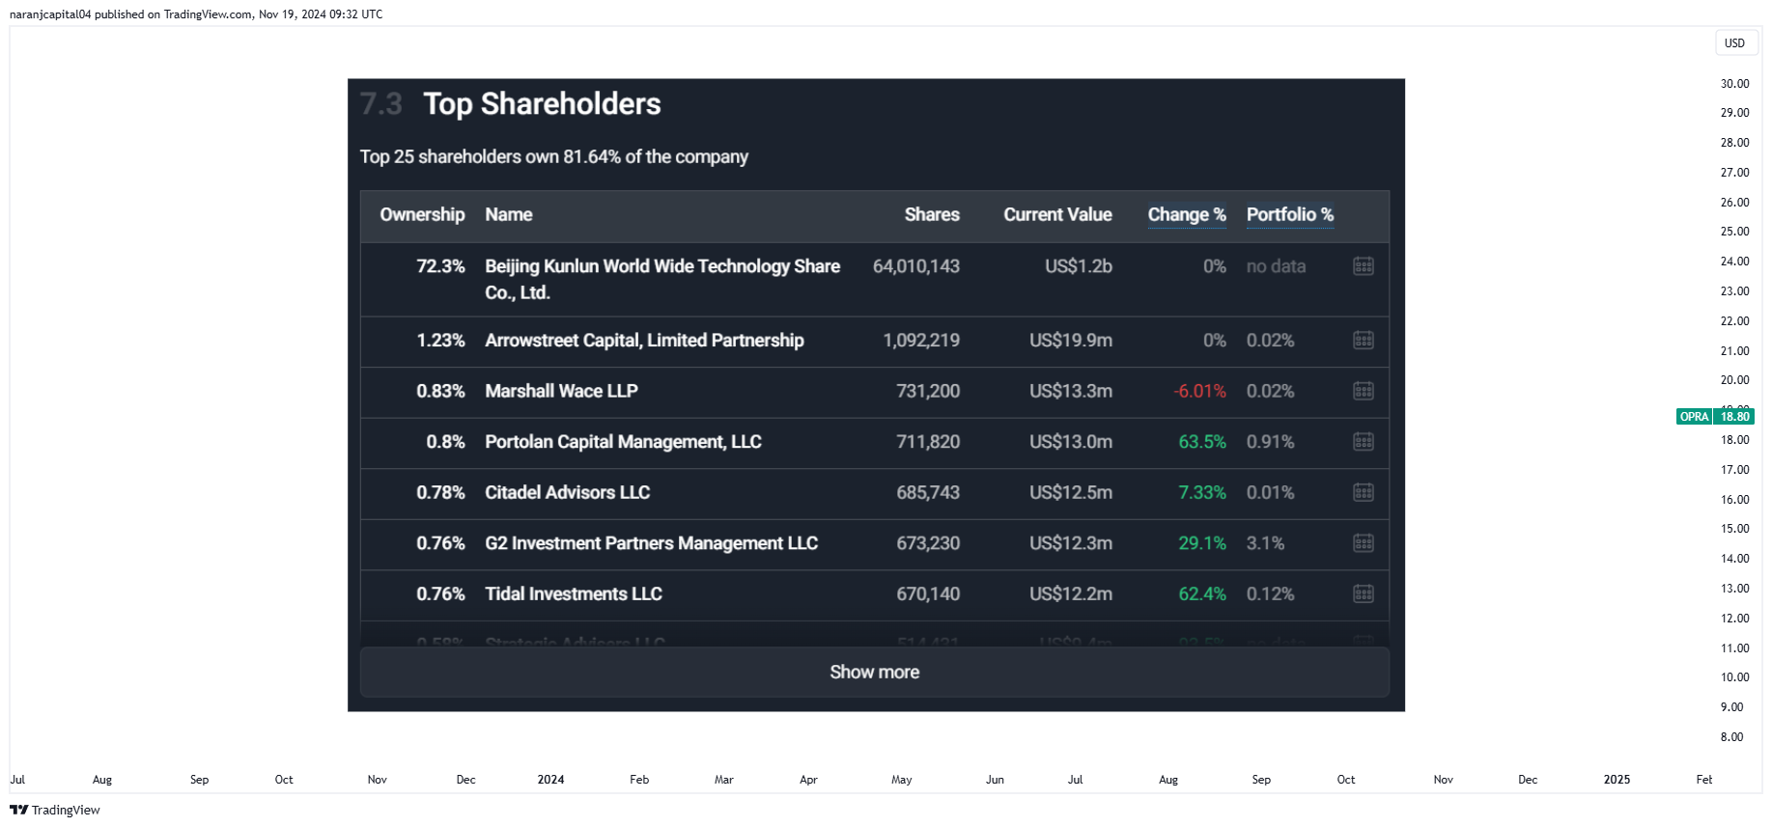The image size is (1772, 827).
Task: Open calendar icon in Portolan Capital row
Action: [x=1363, y=442]
